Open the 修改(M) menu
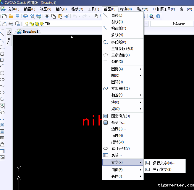Viewport: 194px width, 190px height. point(142,9)
